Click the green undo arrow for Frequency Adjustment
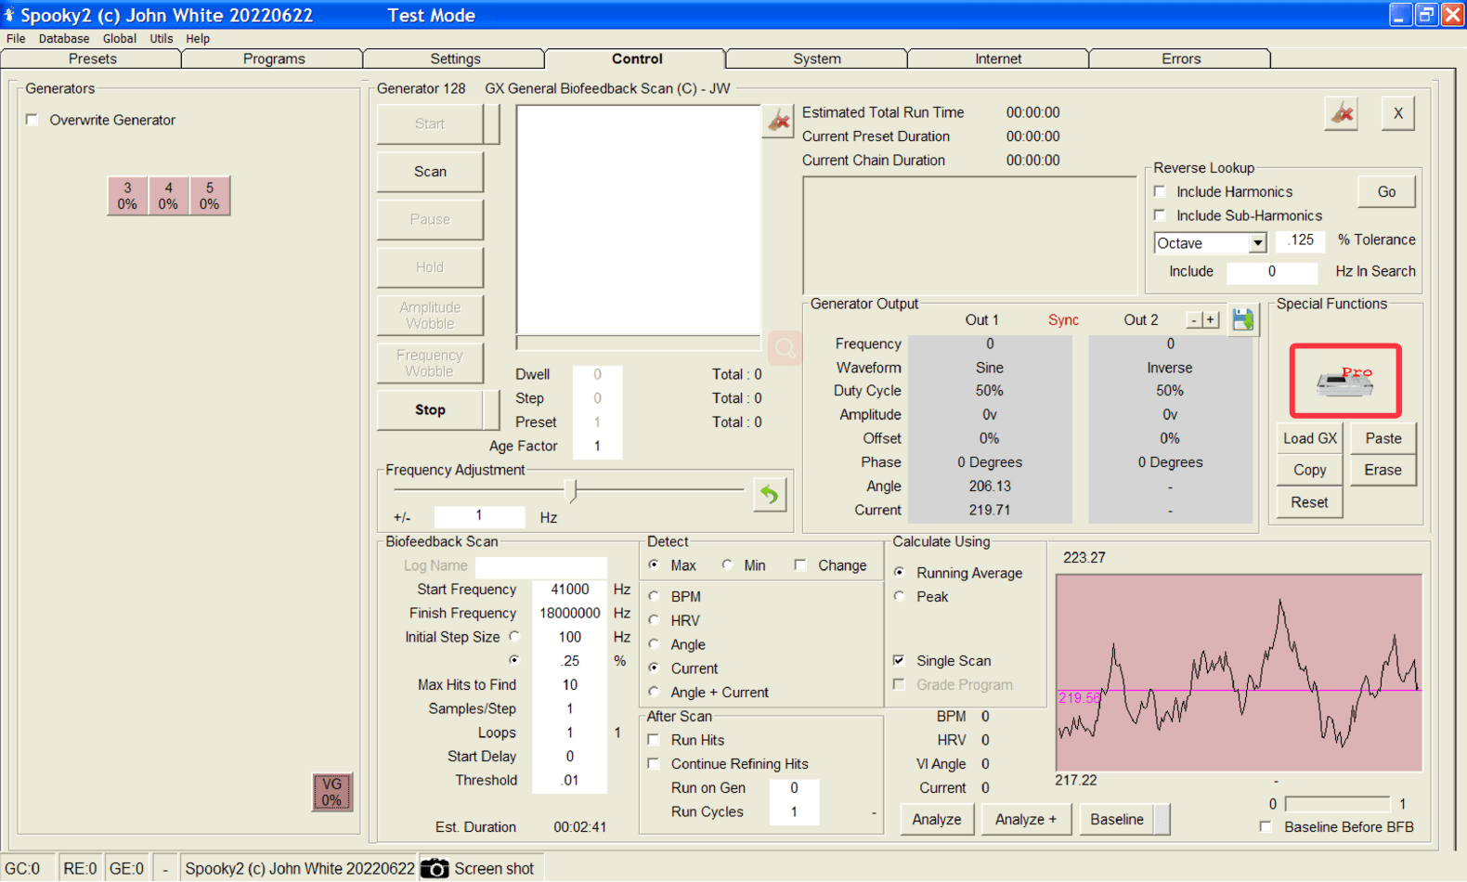1467x882 pixels. pyautogui.click(x=770, y=495)
